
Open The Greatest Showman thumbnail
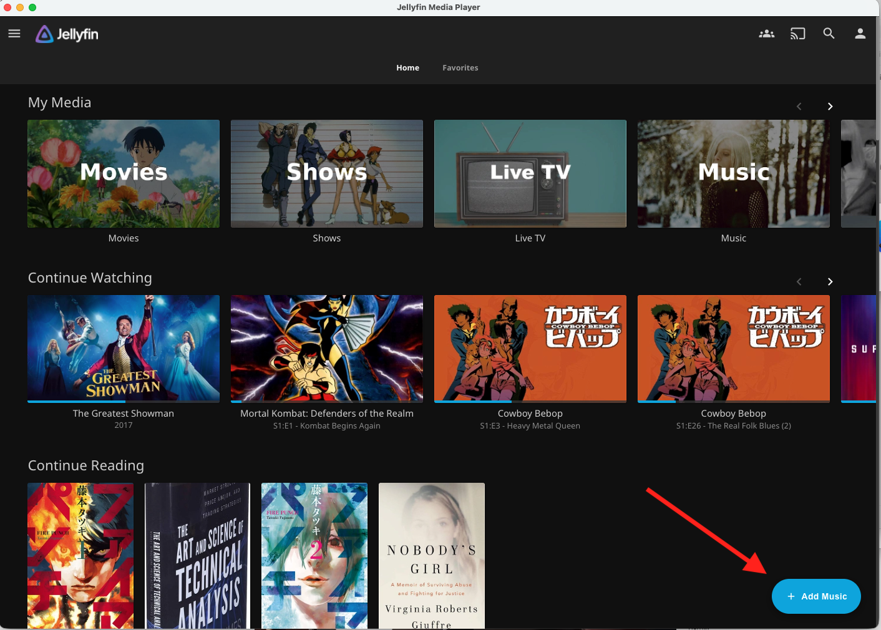124,347
